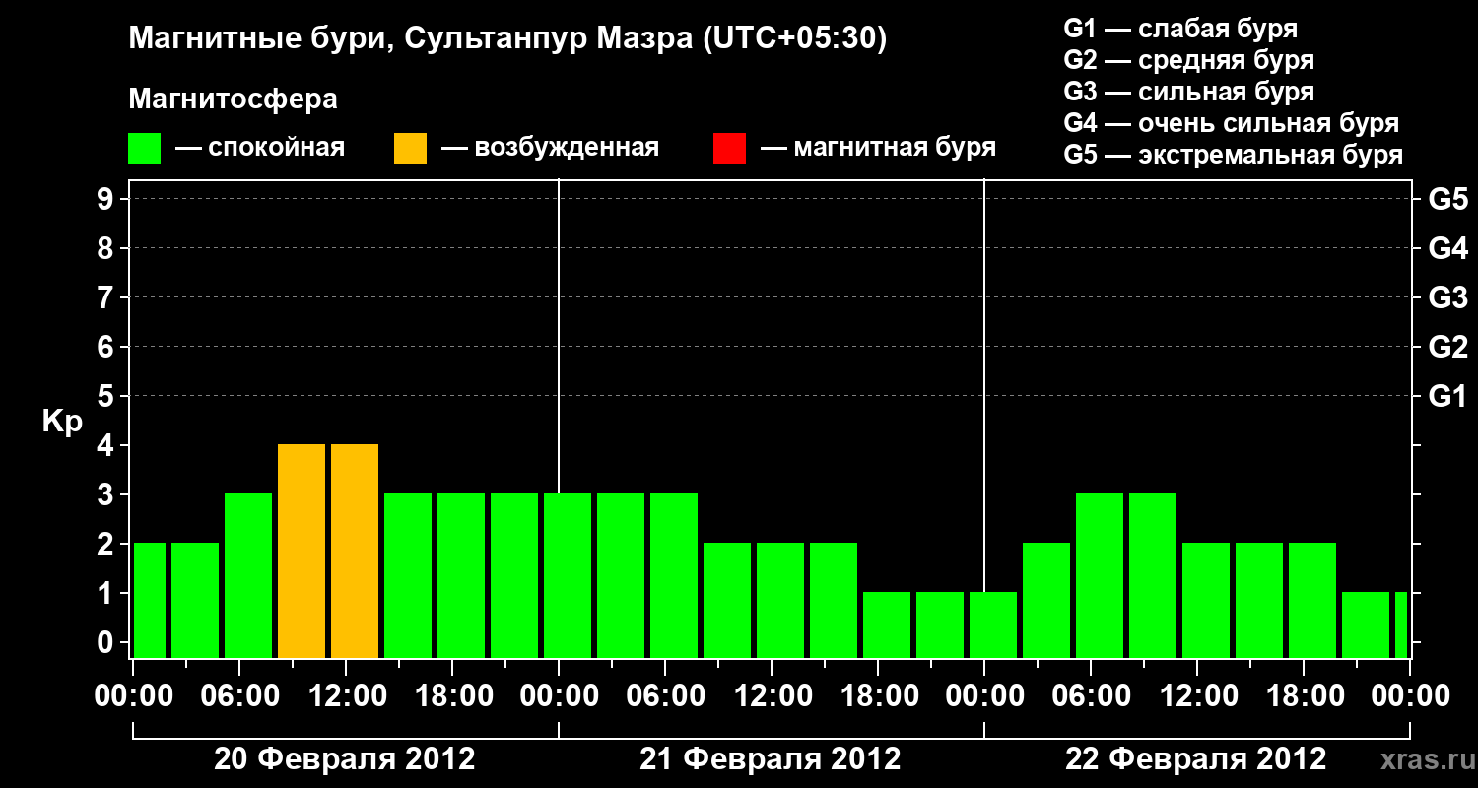This screenshot has width=1478, height=788.
Task: Click the 'G2' label on the right axis
Action: coord(1448,347)
